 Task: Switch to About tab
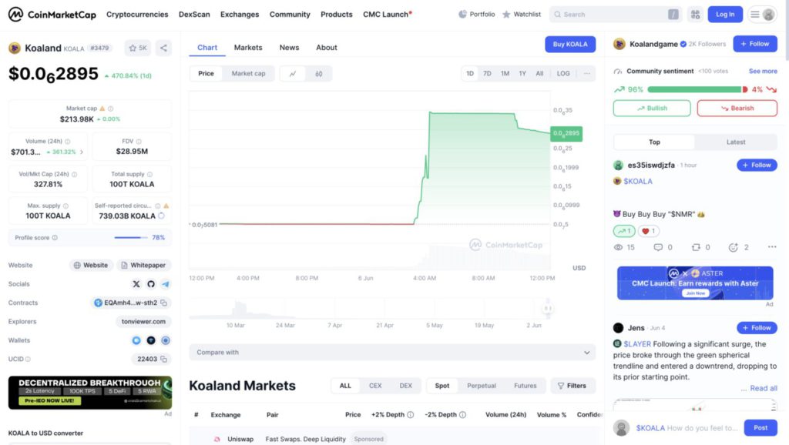coord(327,47)
